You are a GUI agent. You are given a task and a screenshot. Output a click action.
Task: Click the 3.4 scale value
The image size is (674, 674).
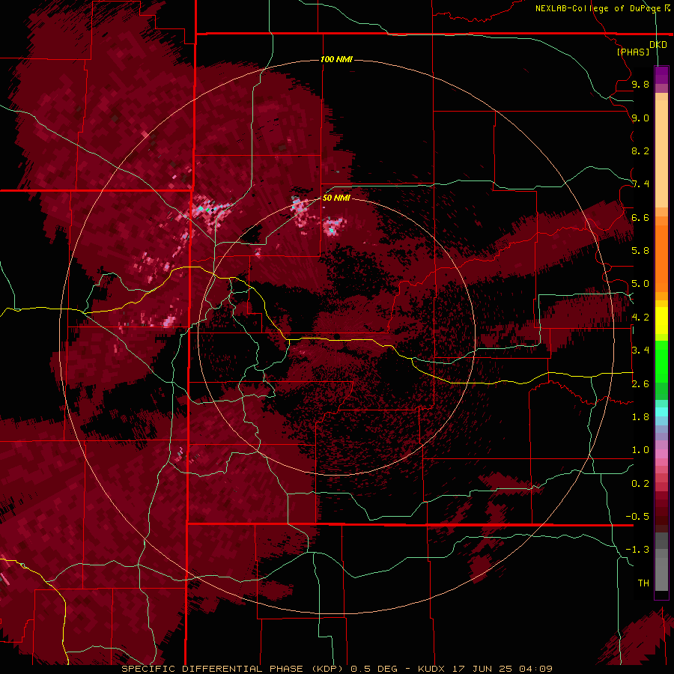[x=640, y=350]
